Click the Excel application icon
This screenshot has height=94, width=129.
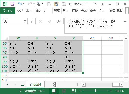(5, 4)
